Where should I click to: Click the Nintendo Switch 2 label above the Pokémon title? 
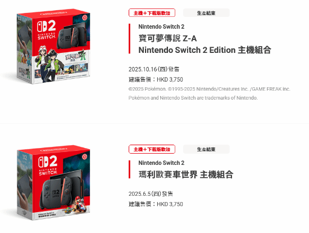(161, 26)
